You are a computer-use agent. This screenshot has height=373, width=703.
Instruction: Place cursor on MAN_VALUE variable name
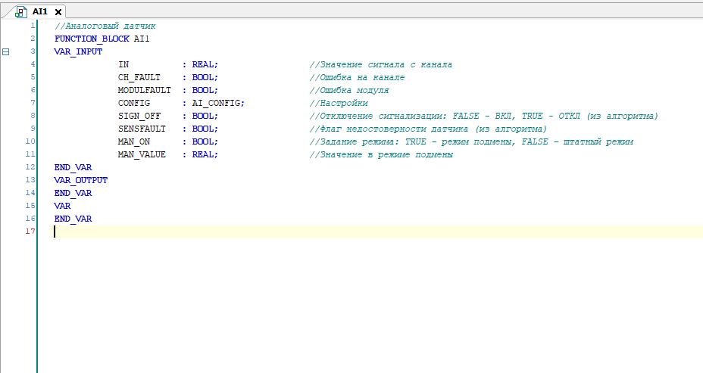point(141,154)
